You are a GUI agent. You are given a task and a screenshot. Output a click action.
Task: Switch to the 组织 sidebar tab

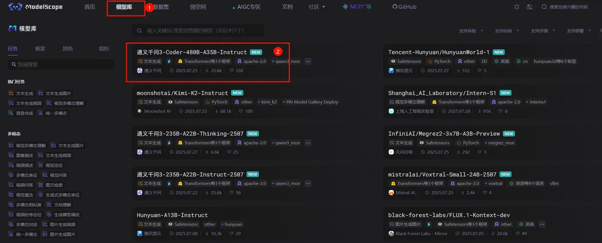[104, 49]
